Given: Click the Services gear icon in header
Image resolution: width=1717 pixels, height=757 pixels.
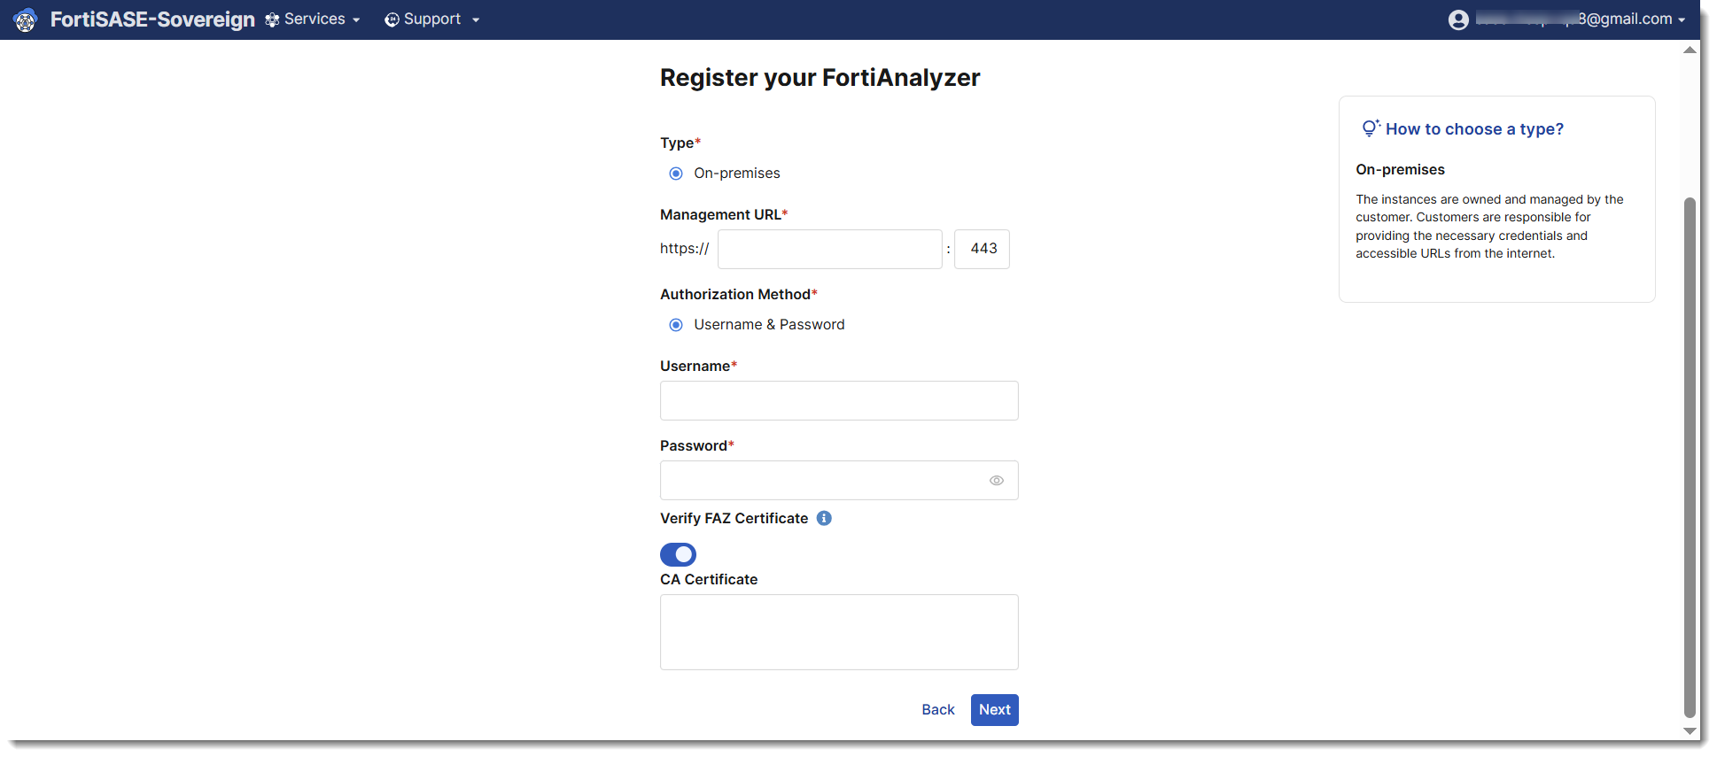Looking at the screenshot, I should point(272,19).
